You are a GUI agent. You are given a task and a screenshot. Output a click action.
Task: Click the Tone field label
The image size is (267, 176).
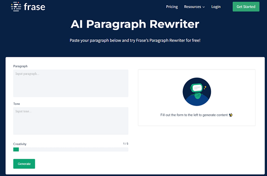[16, 104]
